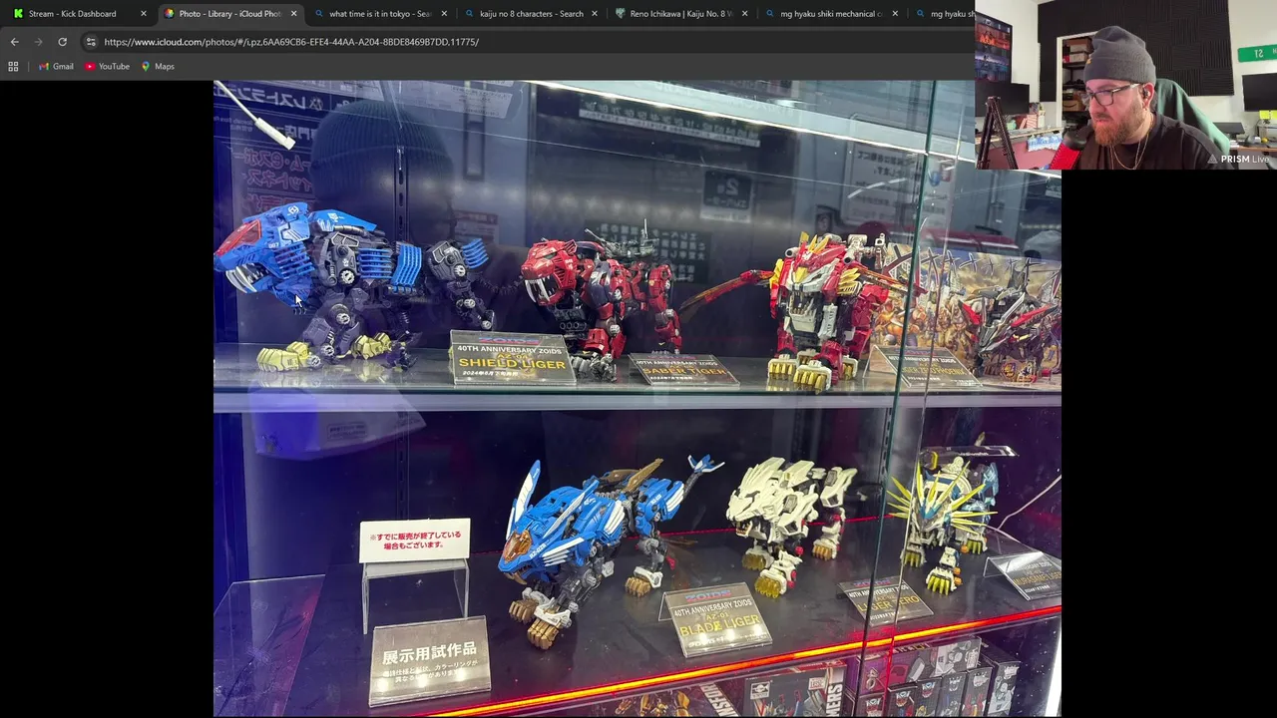
Task: Close the Stream - Kick Dashboard tab
Action: point(144,14)
